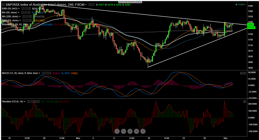
Task: Expand EMA (34, close) dropdown arrow
Action: 20,20
